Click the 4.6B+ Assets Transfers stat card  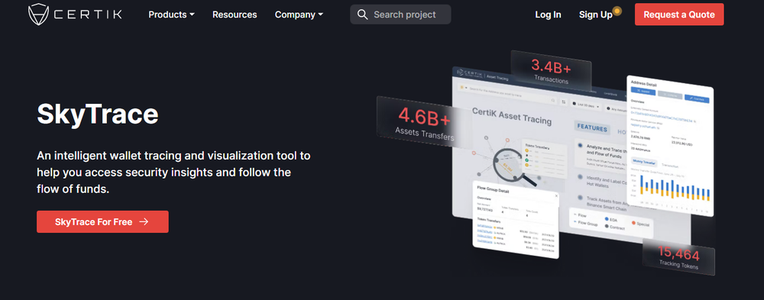(424, 121)
